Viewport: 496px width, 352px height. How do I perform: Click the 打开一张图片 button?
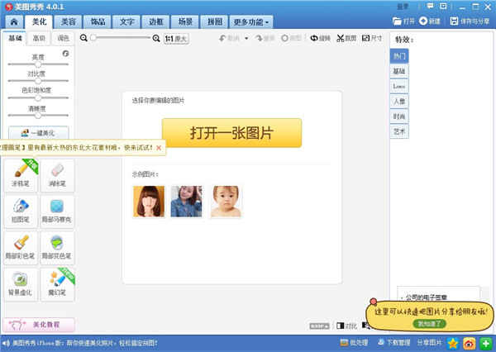pyautogui.click(x=231, y=133)
